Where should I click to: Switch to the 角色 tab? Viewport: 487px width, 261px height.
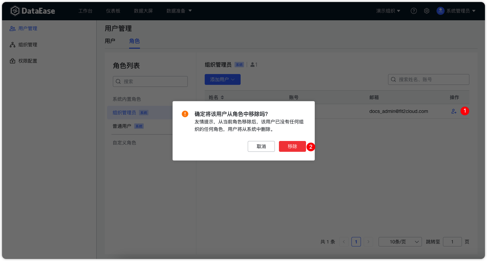click(x=135, y=41)
